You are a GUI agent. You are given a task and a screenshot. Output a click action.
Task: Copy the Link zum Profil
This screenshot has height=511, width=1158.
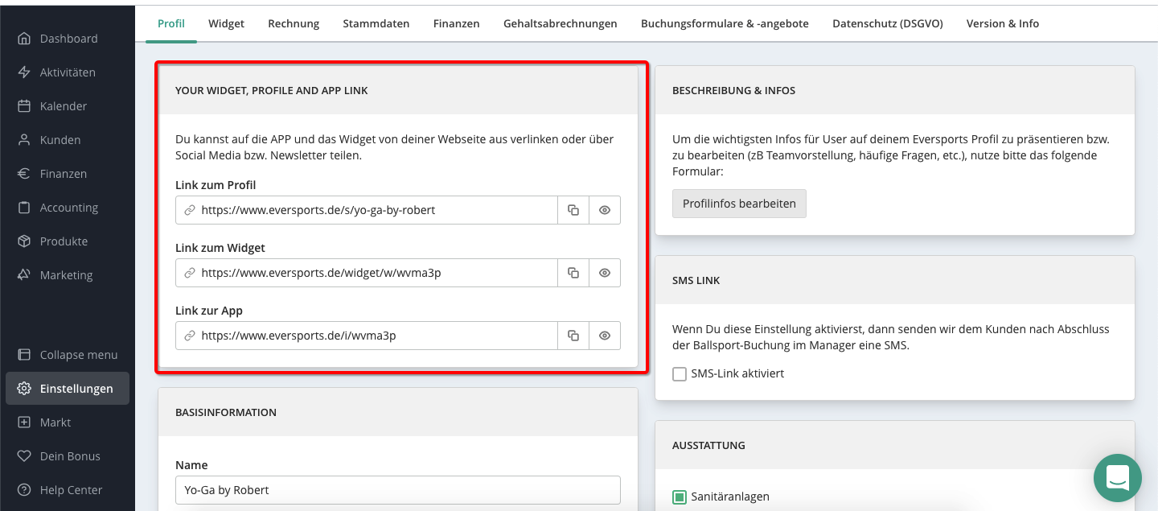(x=573, y=209)
